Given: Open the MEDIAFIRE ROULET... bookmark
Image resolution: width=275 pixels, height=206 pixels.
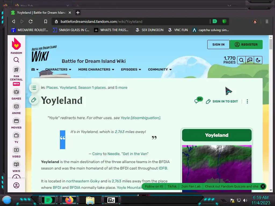Looking at the screenshot, I should point(30,30).
